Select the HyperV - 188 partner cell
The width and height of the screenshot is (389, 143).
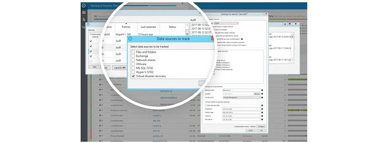point(126,34)
